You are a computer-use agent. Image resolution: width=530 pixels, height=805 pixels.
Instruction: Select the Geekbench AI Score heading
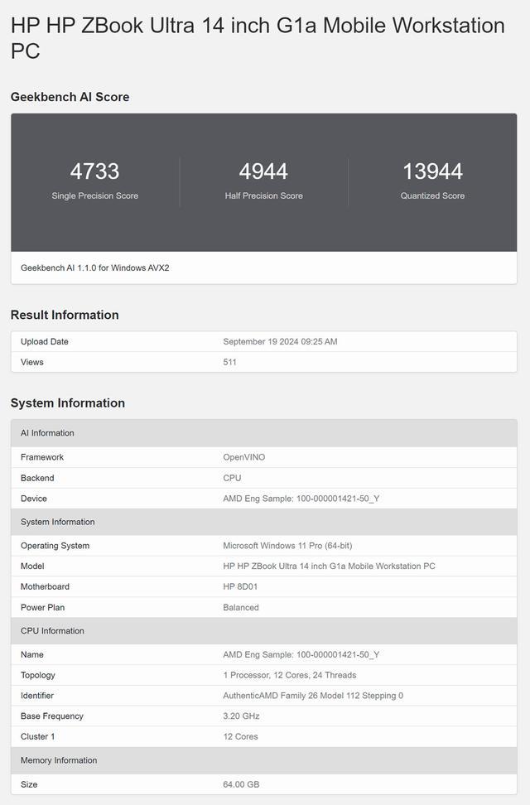coord(70,97)
